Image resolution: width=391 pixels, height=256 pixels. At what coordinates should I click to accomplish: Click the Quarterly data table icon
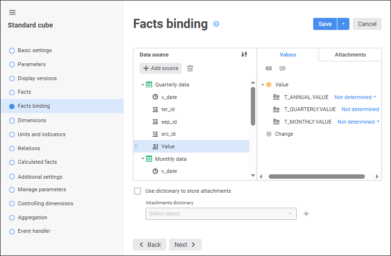149,85
